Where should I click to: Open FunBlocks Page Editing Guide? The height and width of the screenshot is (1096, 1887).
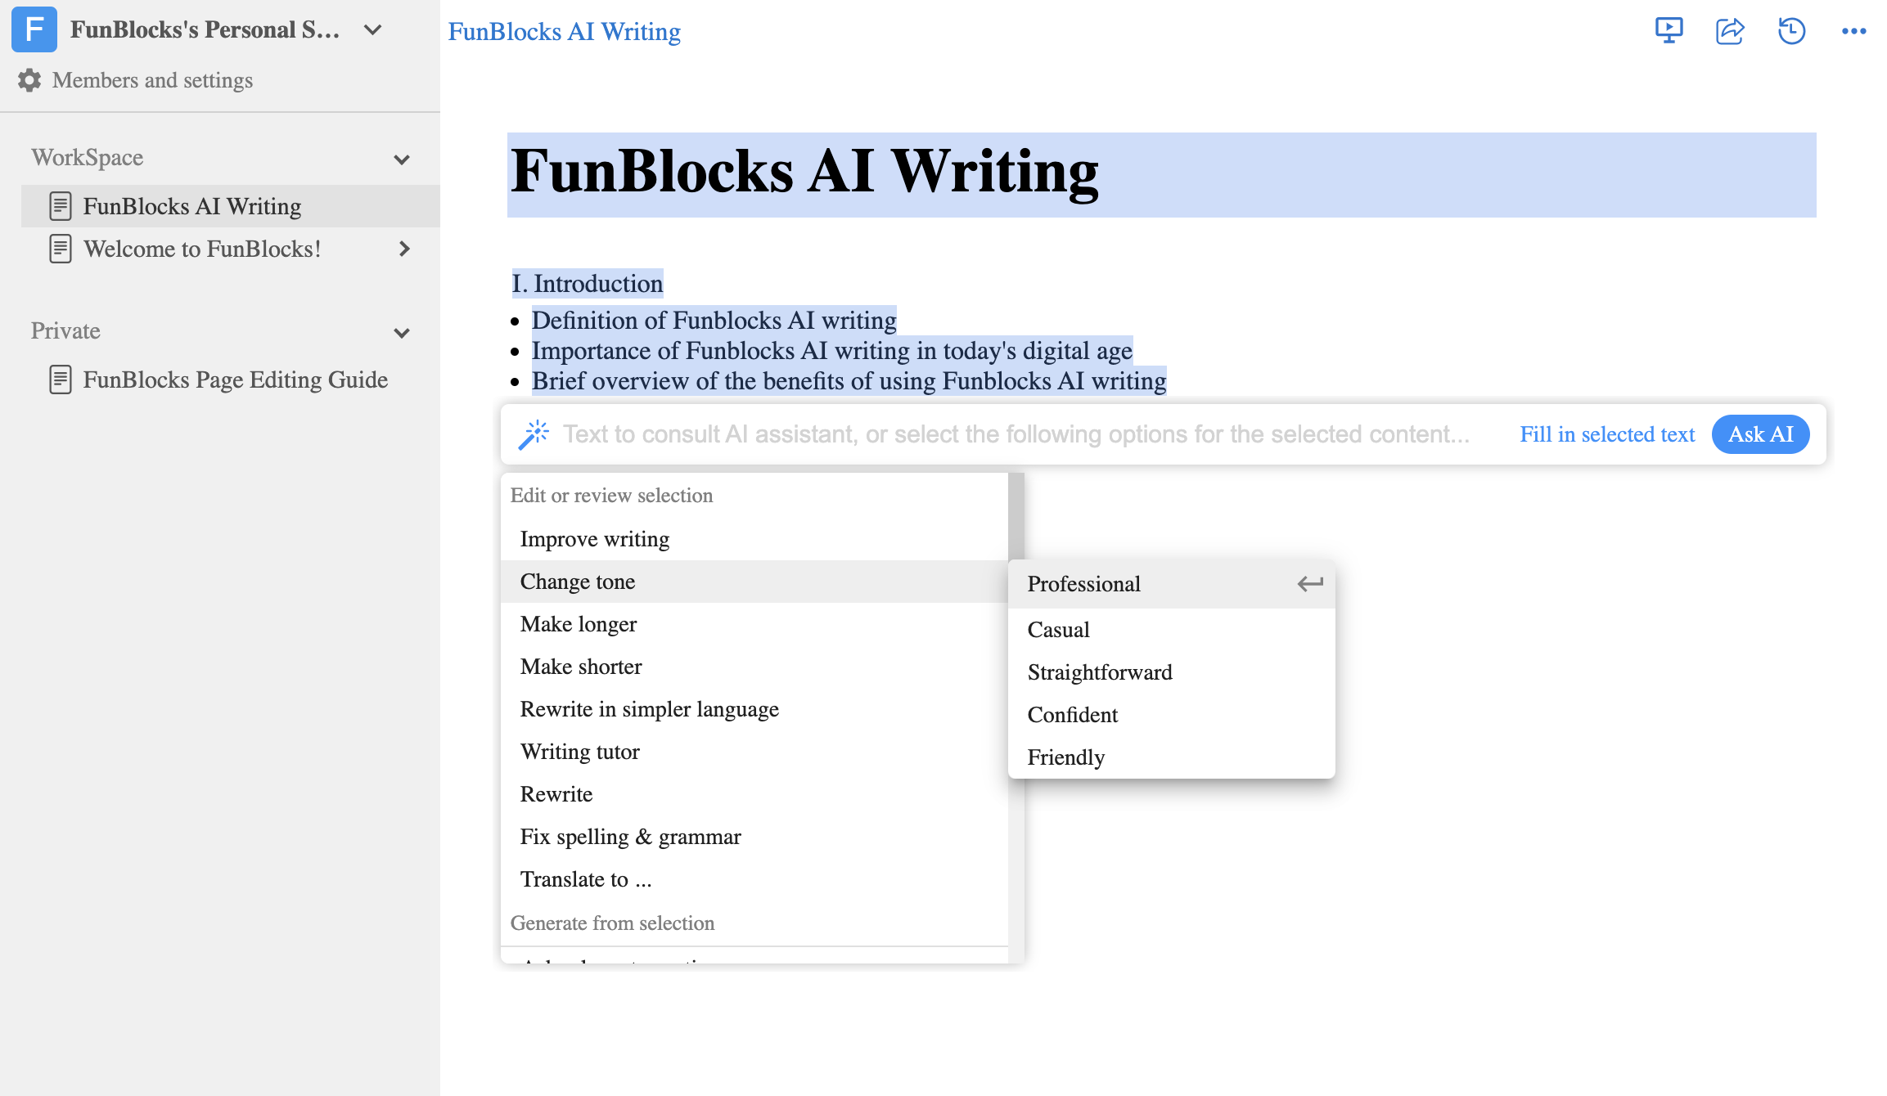coord(236,380)
